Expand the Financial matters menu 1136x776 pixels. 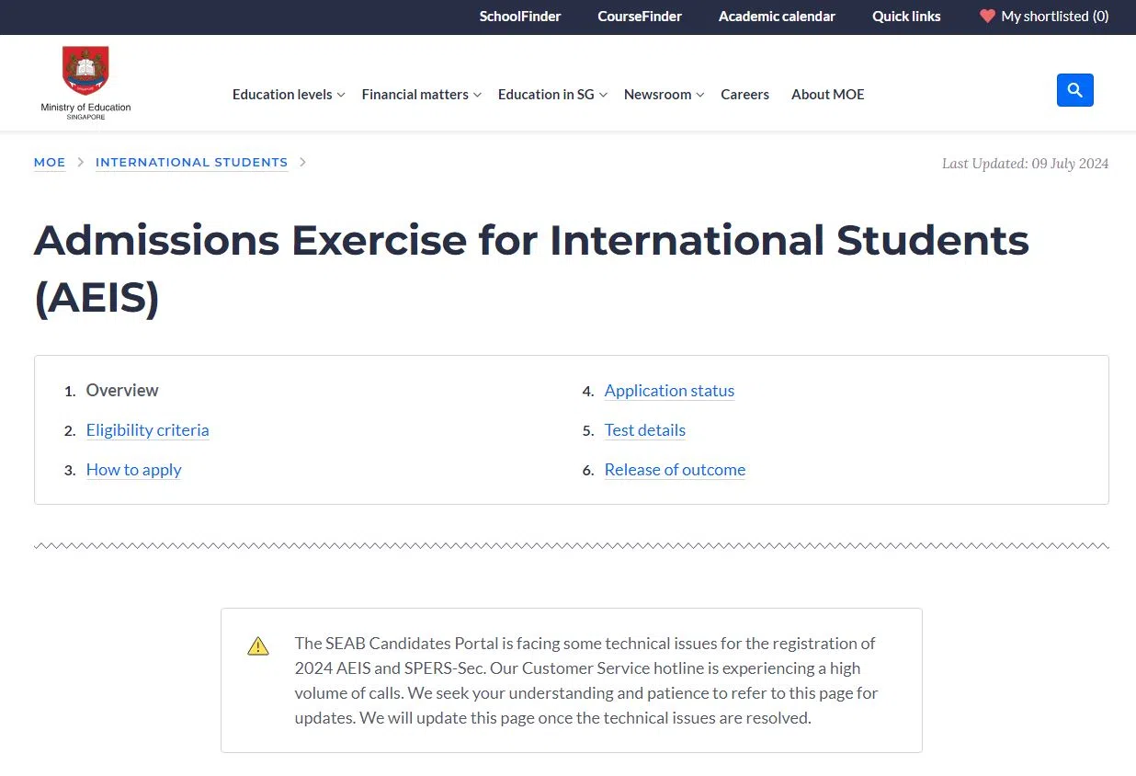(x=421, y=95)
